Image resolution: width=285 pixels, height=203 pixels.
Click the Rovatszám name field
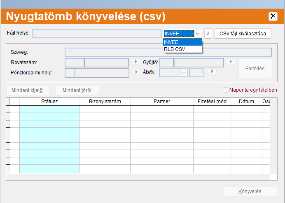[x=107, y=62]
